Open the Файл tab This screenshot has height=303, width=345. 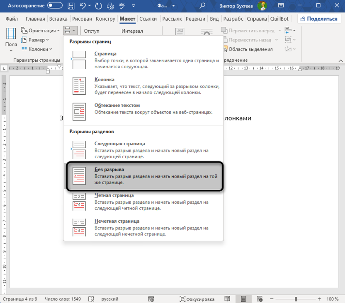point(12,19)
